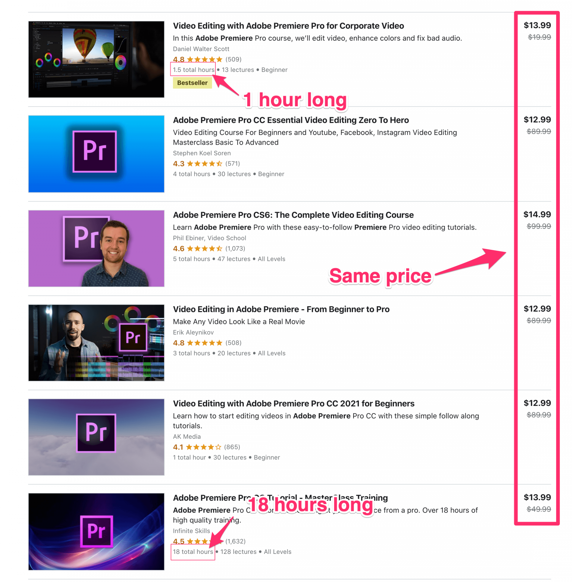The height and width of the screenshot is (582, 572).
Task: Open the Beginner to Pro course title
Action: pos(281,309)
